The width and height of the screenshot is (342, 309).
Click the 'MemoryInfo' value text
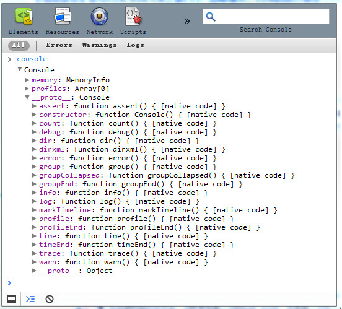pyautogui.click(x=88, y=80)
